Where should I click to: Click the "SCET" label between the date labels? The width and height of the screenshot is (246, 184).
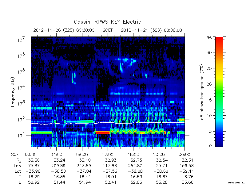click(108, 30)
